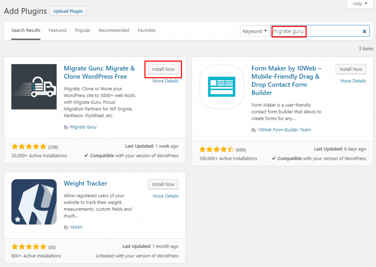Switch to the Popular tab
The height and width of the screenshot is (267, 376).
pyautogui.click(x=83, y=30)
